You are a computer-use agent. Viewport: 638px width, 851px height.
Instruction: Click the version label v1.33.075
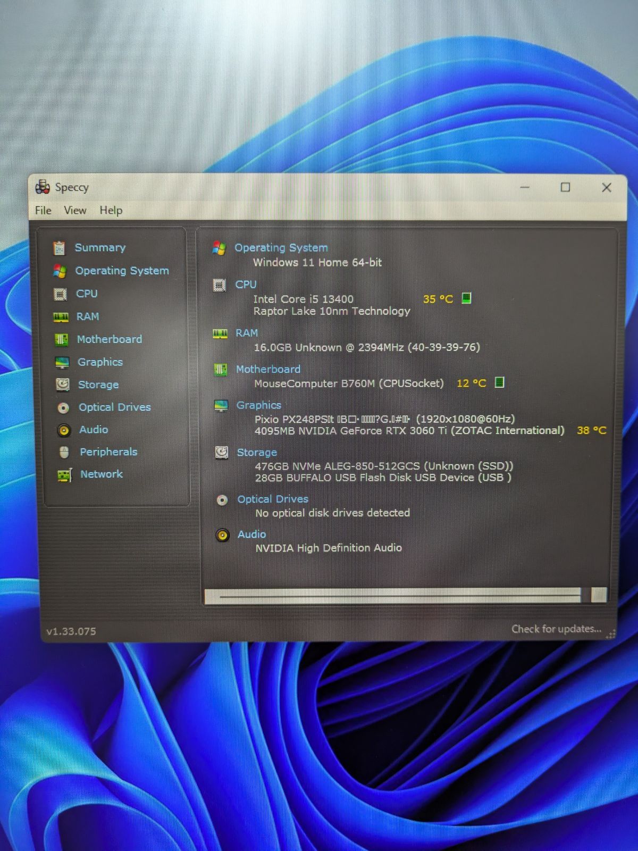coord(71,631)
